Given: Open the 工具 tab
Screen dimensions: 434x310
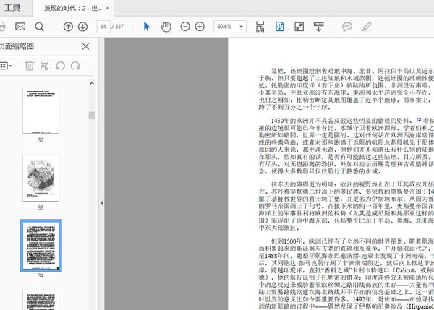Looking at the screenshot, I should (13, 8).
